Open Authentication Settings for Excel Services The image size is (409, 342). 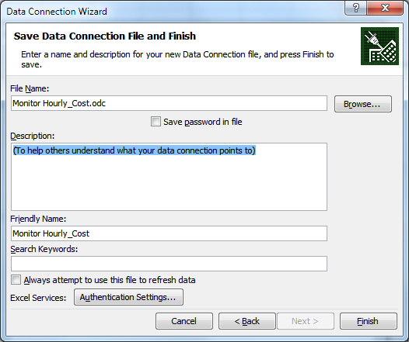coord(128,297)
